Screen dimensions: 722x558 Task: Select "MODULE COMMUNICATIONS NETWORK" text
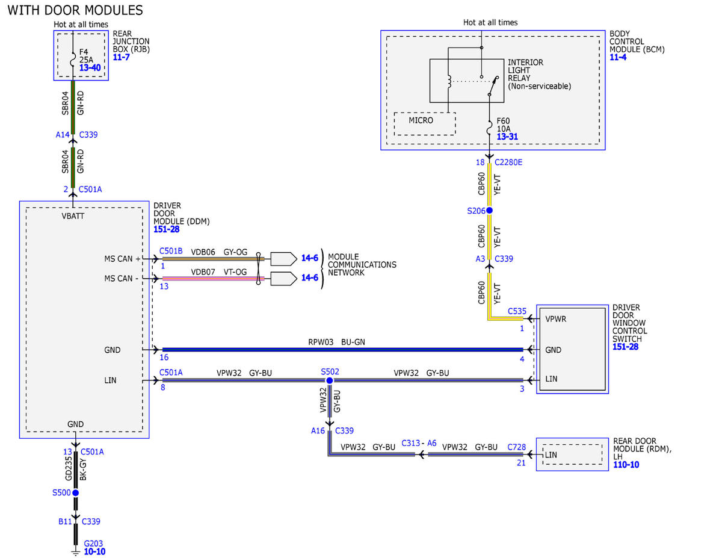tap(362, 264)
